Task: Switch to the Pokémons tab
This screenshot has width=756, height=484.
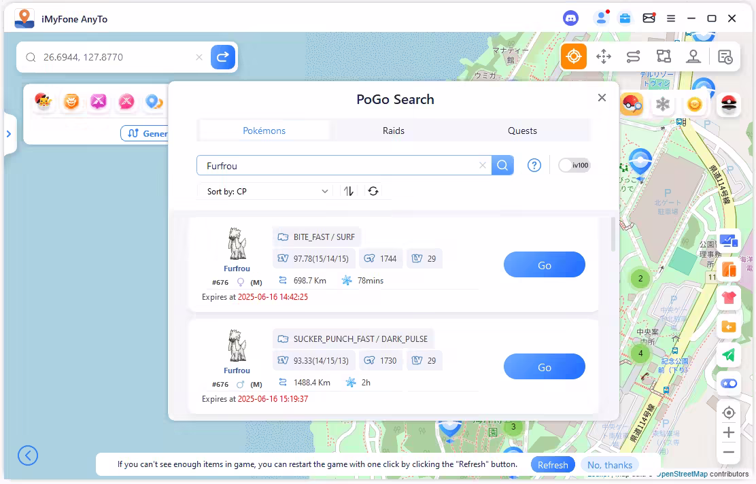Action: point(264,131)
